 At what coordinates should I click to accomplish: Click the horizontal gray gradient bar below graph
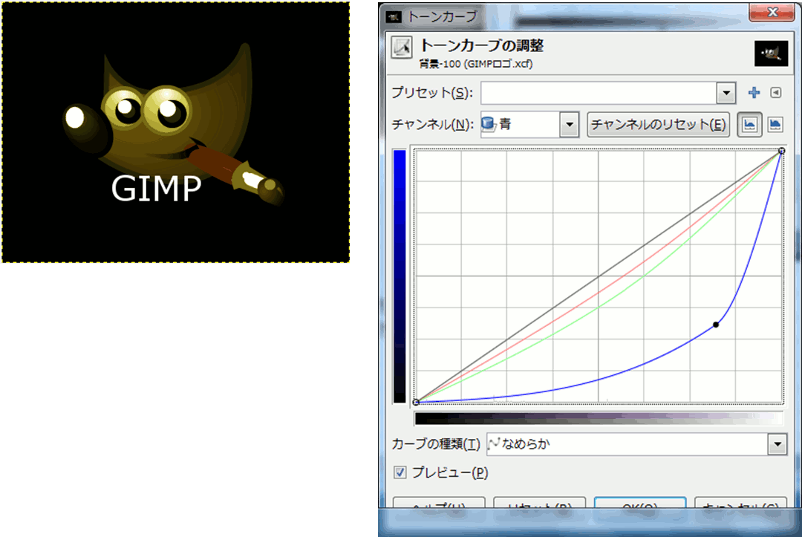point(599,418)
